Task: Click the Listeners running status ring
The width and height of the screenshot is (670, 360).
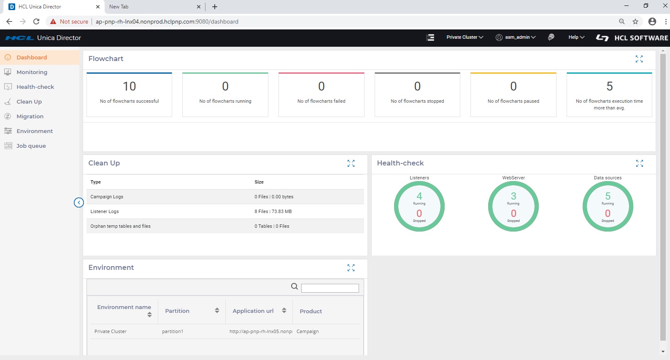Action: (x=419, y=206)
